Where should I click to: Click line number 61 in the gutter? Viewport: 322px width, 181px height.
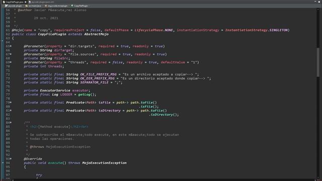click(8, 30)
